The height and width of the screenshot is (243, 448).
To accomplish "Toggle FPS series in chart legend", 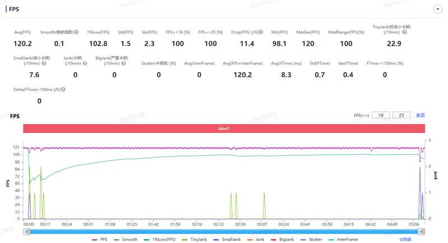I will coord(100,239).
